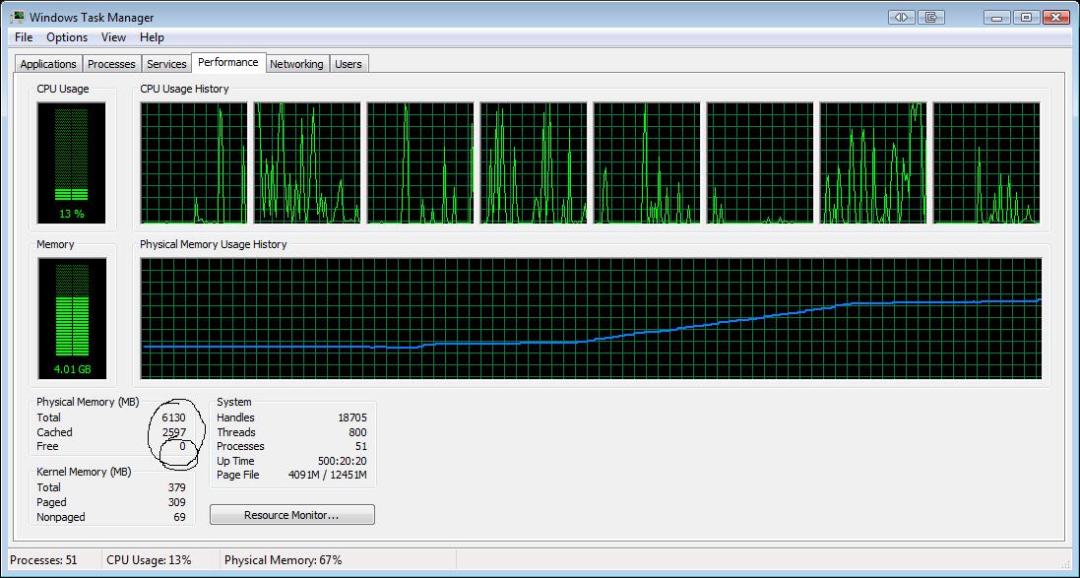Select the Performance tab

[228, 62]
